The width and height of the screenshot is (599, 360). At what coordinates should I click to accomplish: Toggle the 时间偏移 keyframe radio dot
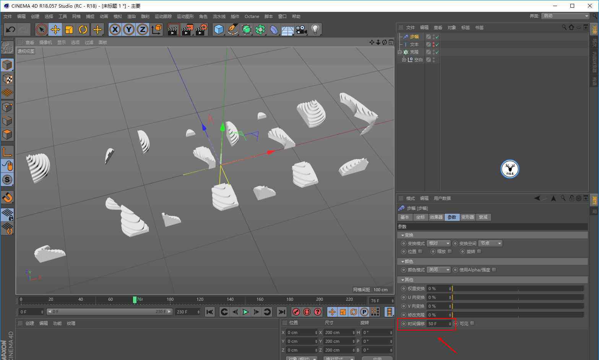pos(404,324)
